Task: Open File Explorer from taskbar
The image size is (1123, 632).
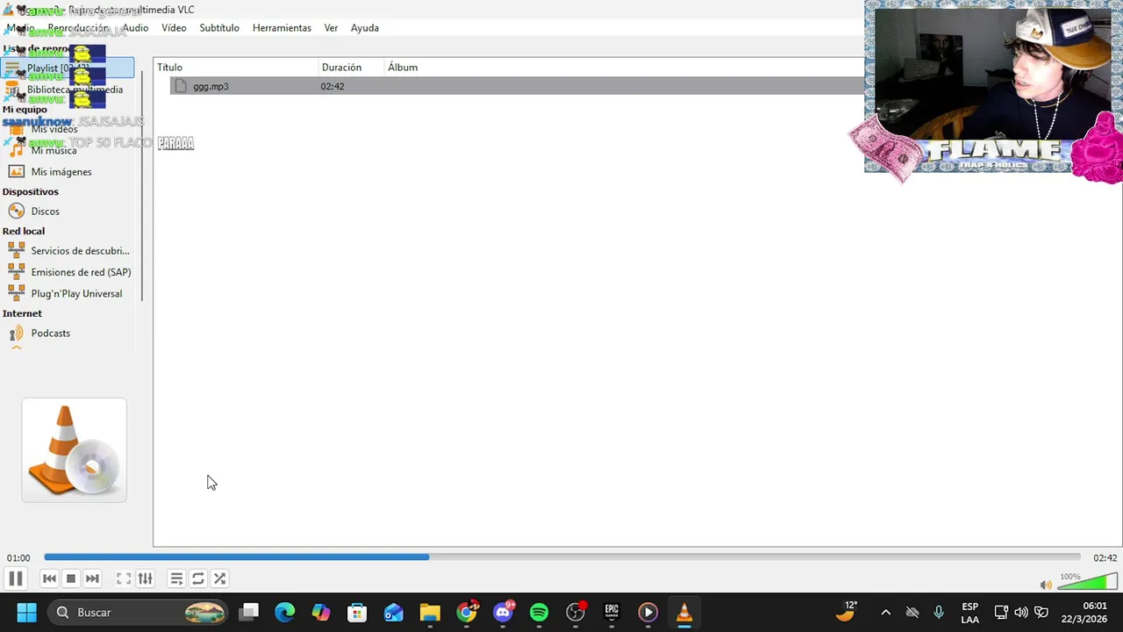Action: [430, 613]
